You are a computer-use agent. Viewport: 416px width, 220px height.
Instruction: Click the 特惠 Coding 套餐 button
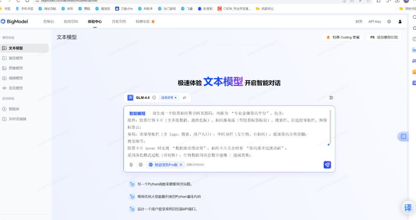pos(343,37)
